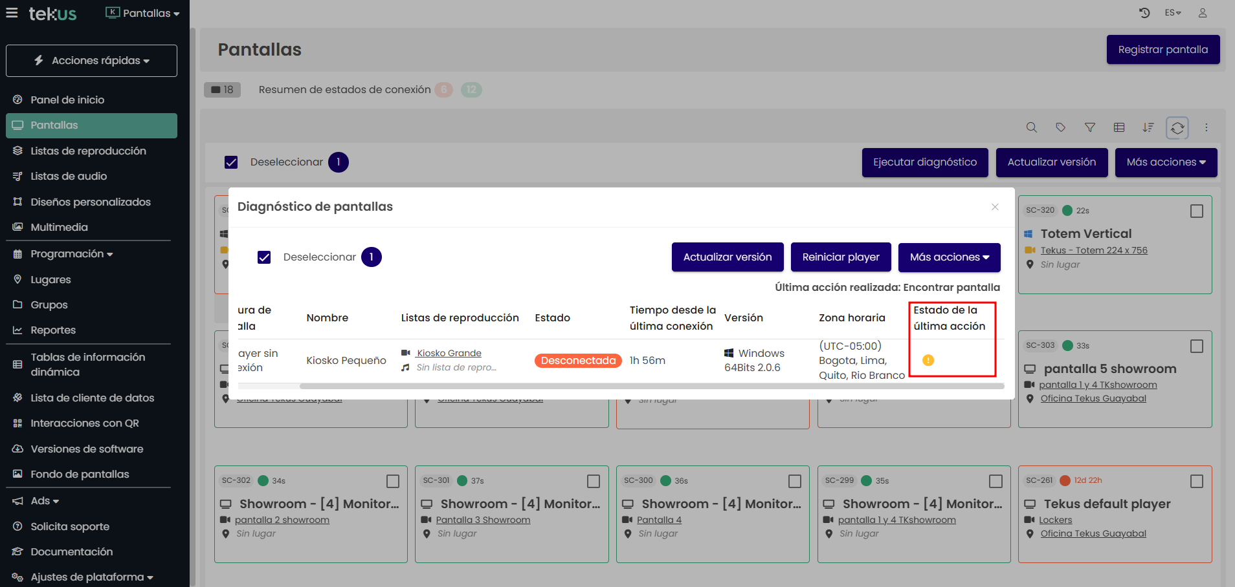
Task: Open the Kiosko Grande playlist link
Action: point(449,353)
